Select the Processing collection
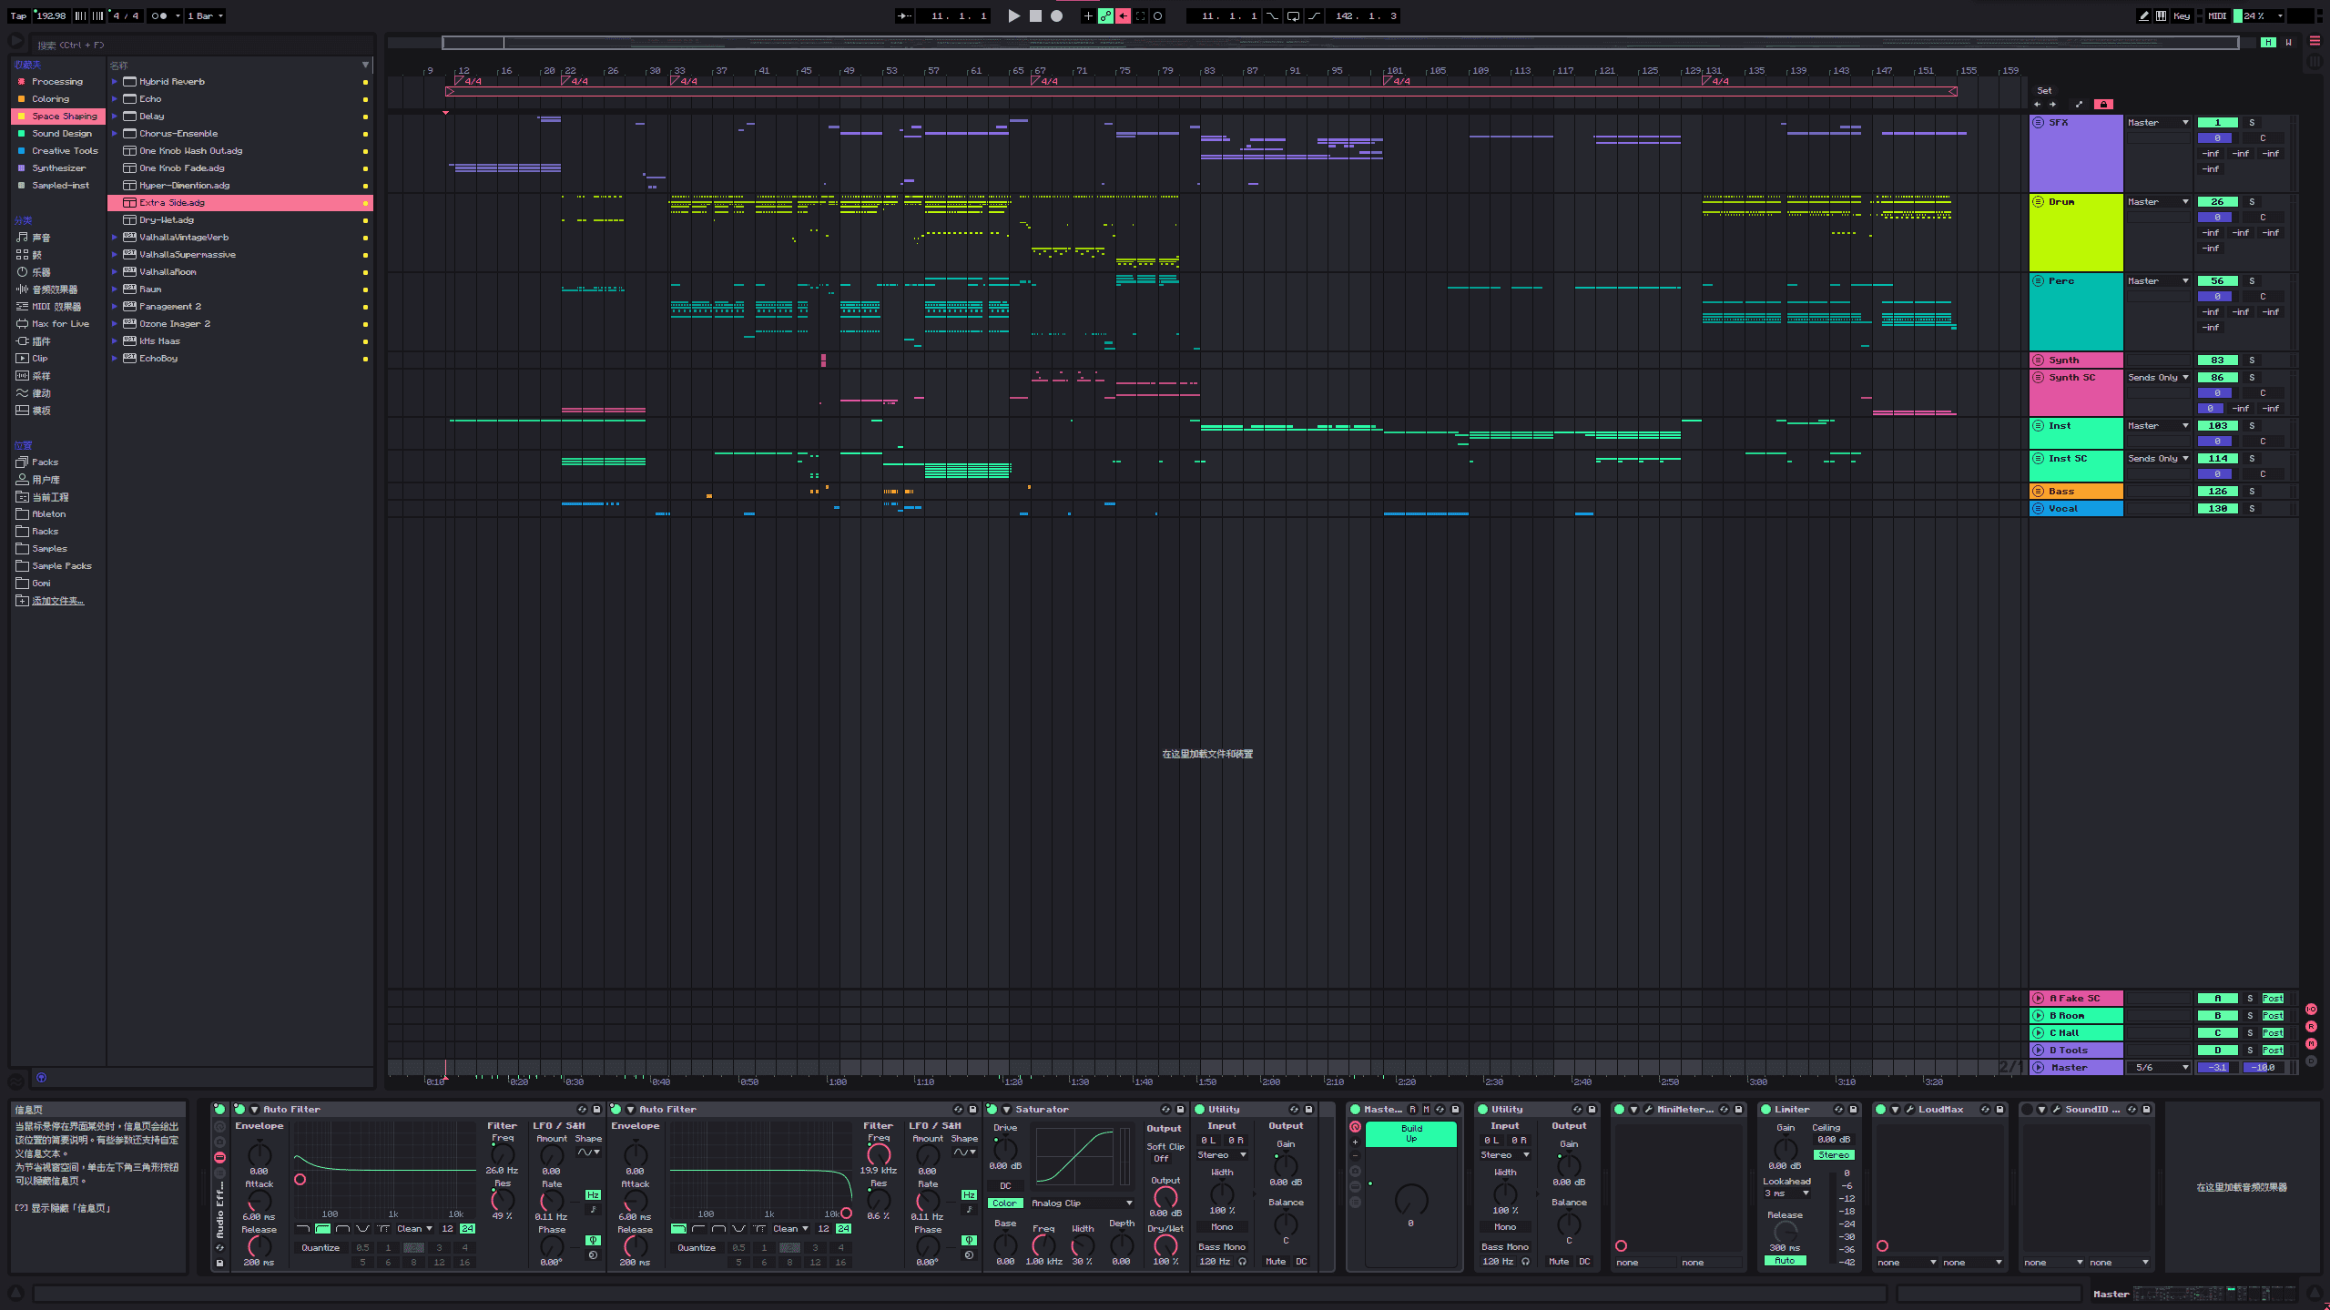 coord(57,82)
